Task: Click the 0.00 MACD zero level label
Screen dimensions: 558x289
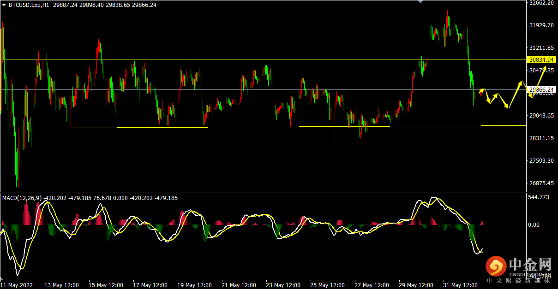Action: click(x=534, y=225)
